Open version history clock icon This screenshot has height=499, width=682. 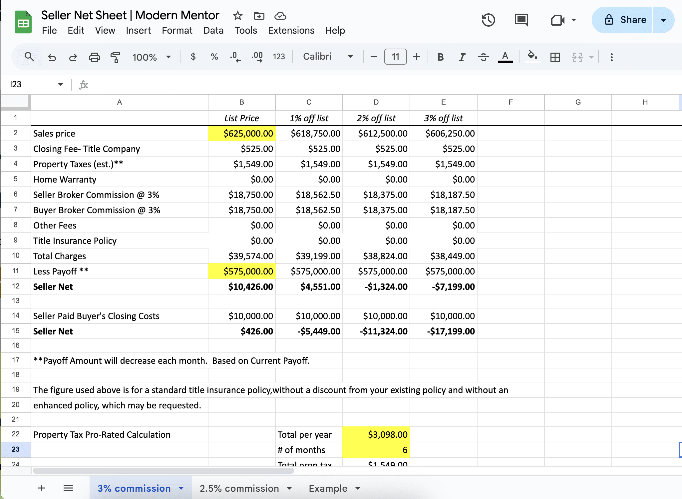(488, 20)
